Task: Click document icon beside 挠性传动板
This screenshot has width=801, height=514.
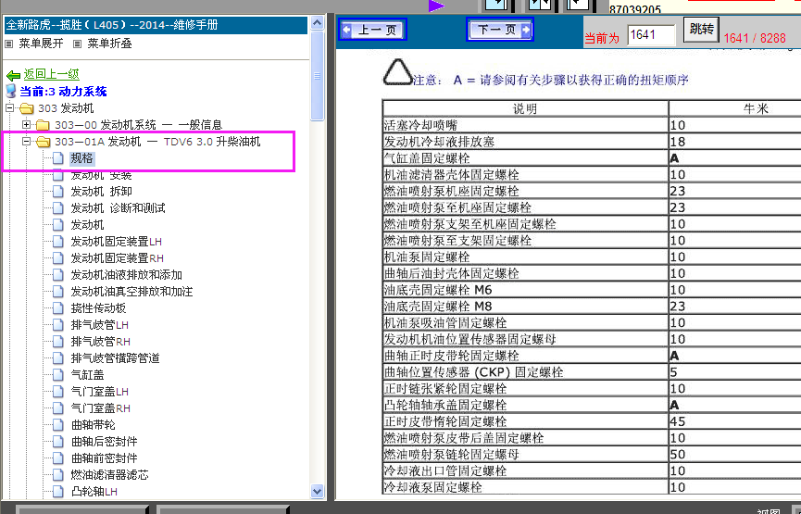Action: tap(58, 308)
